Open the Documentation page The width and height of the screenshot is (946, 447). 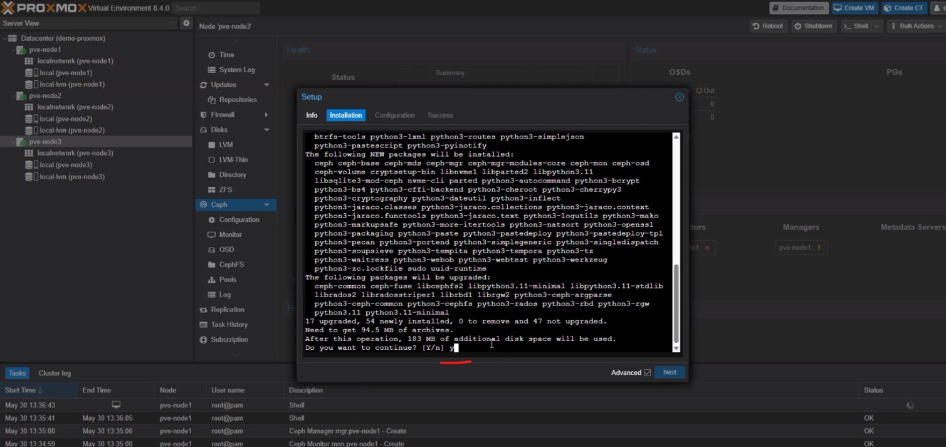(x=798, y=8)
